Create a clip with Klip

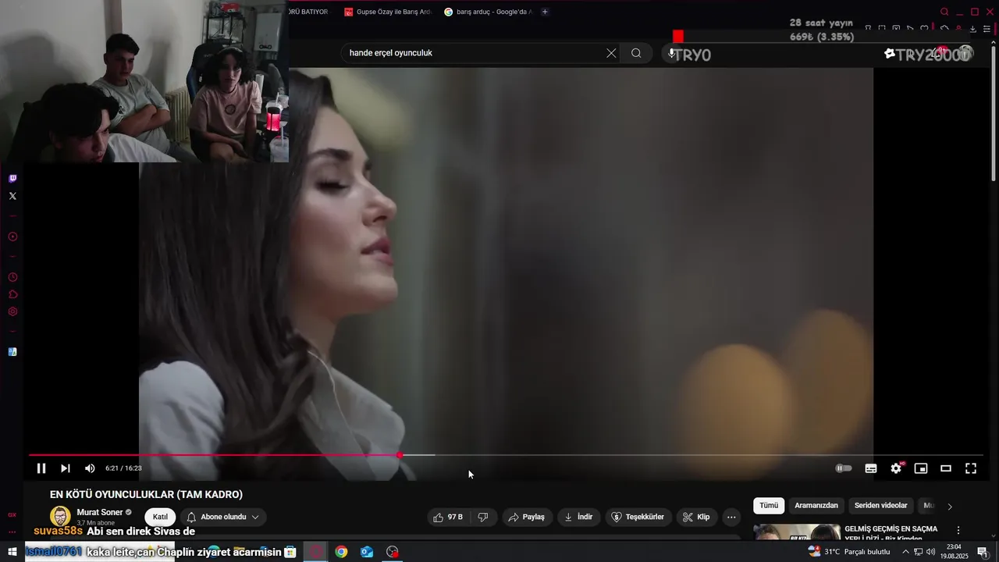(x=696, y=517)
